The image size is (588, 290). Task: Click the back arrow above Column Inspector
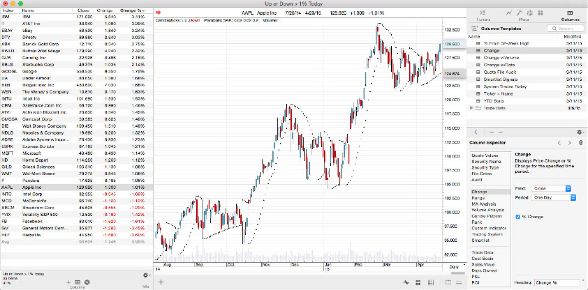pyautogui.click(x=476, y=132)
